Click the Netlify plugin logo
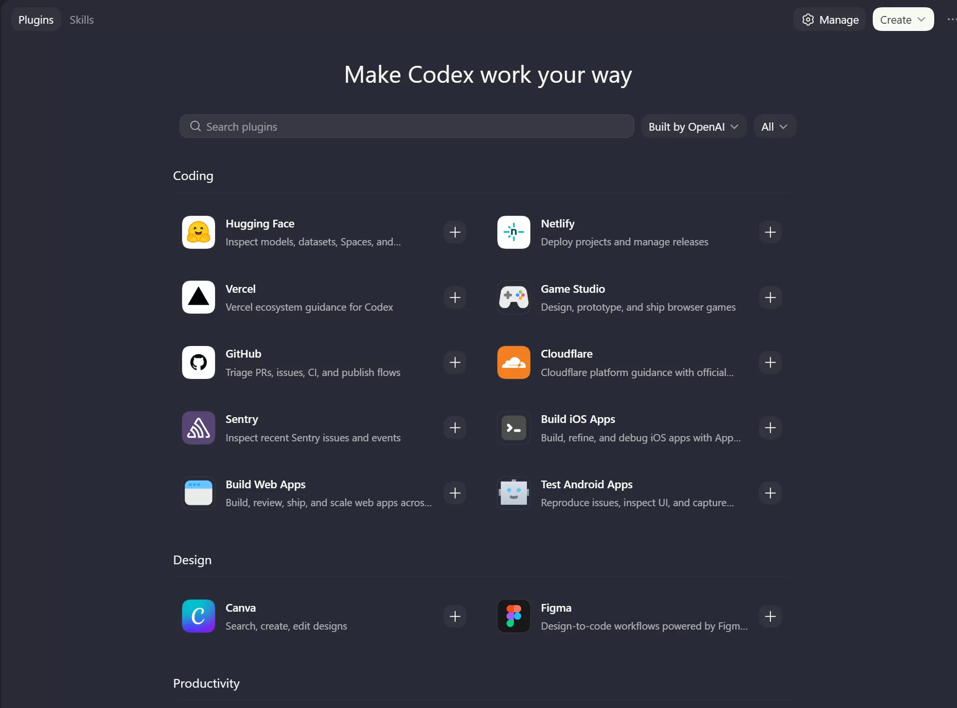Viewport: 957px width, 708px height. coord(513,232)
